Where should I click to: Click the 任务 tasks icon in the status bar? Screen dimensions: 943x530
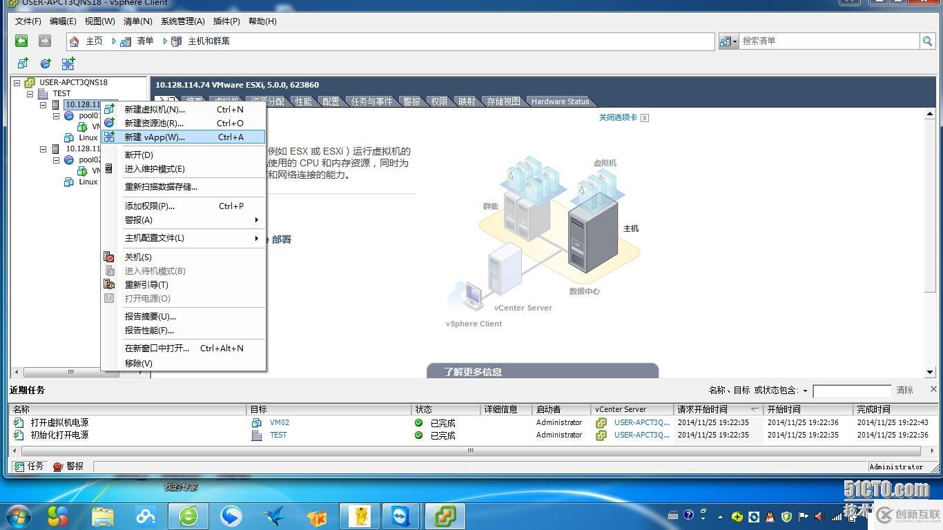pos(19,467)
